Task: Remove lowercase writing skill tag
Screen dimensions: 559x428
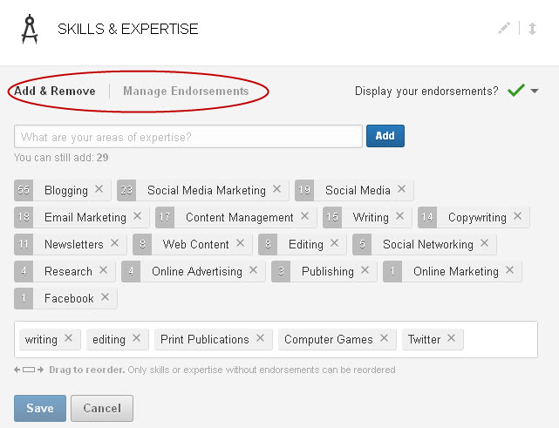Action: coord(68,338)
